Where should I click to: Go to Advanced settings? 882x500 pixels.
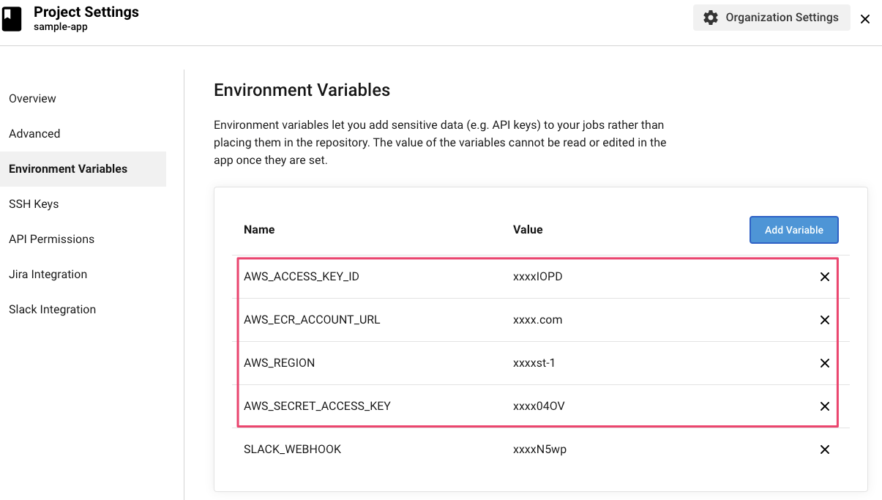pyautogui.click(x=34, y=134)
